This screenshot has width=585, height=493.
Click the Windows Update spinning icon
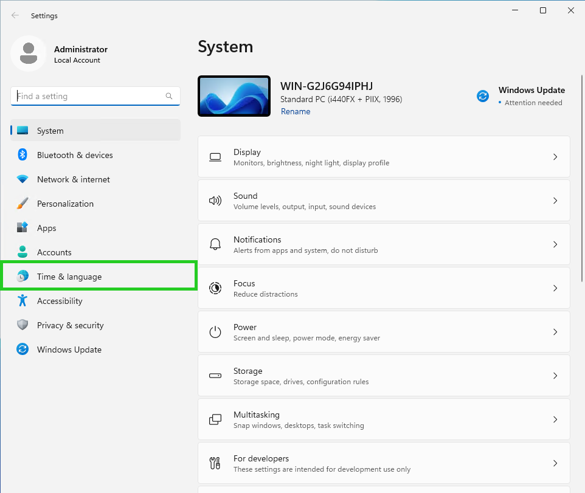(482, 95)
